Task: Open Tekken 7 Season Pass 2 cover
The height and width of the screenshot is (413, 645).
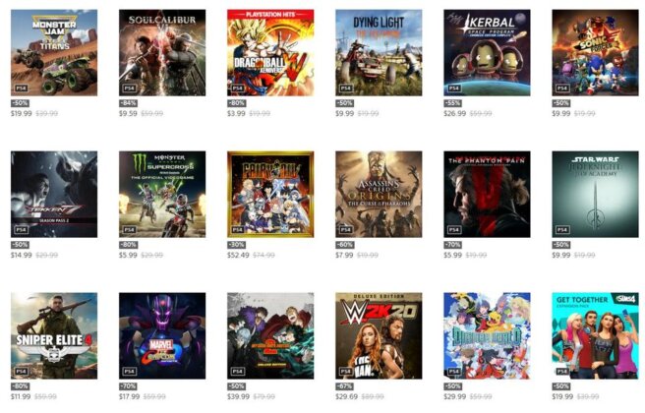Action: pos(54,194)
